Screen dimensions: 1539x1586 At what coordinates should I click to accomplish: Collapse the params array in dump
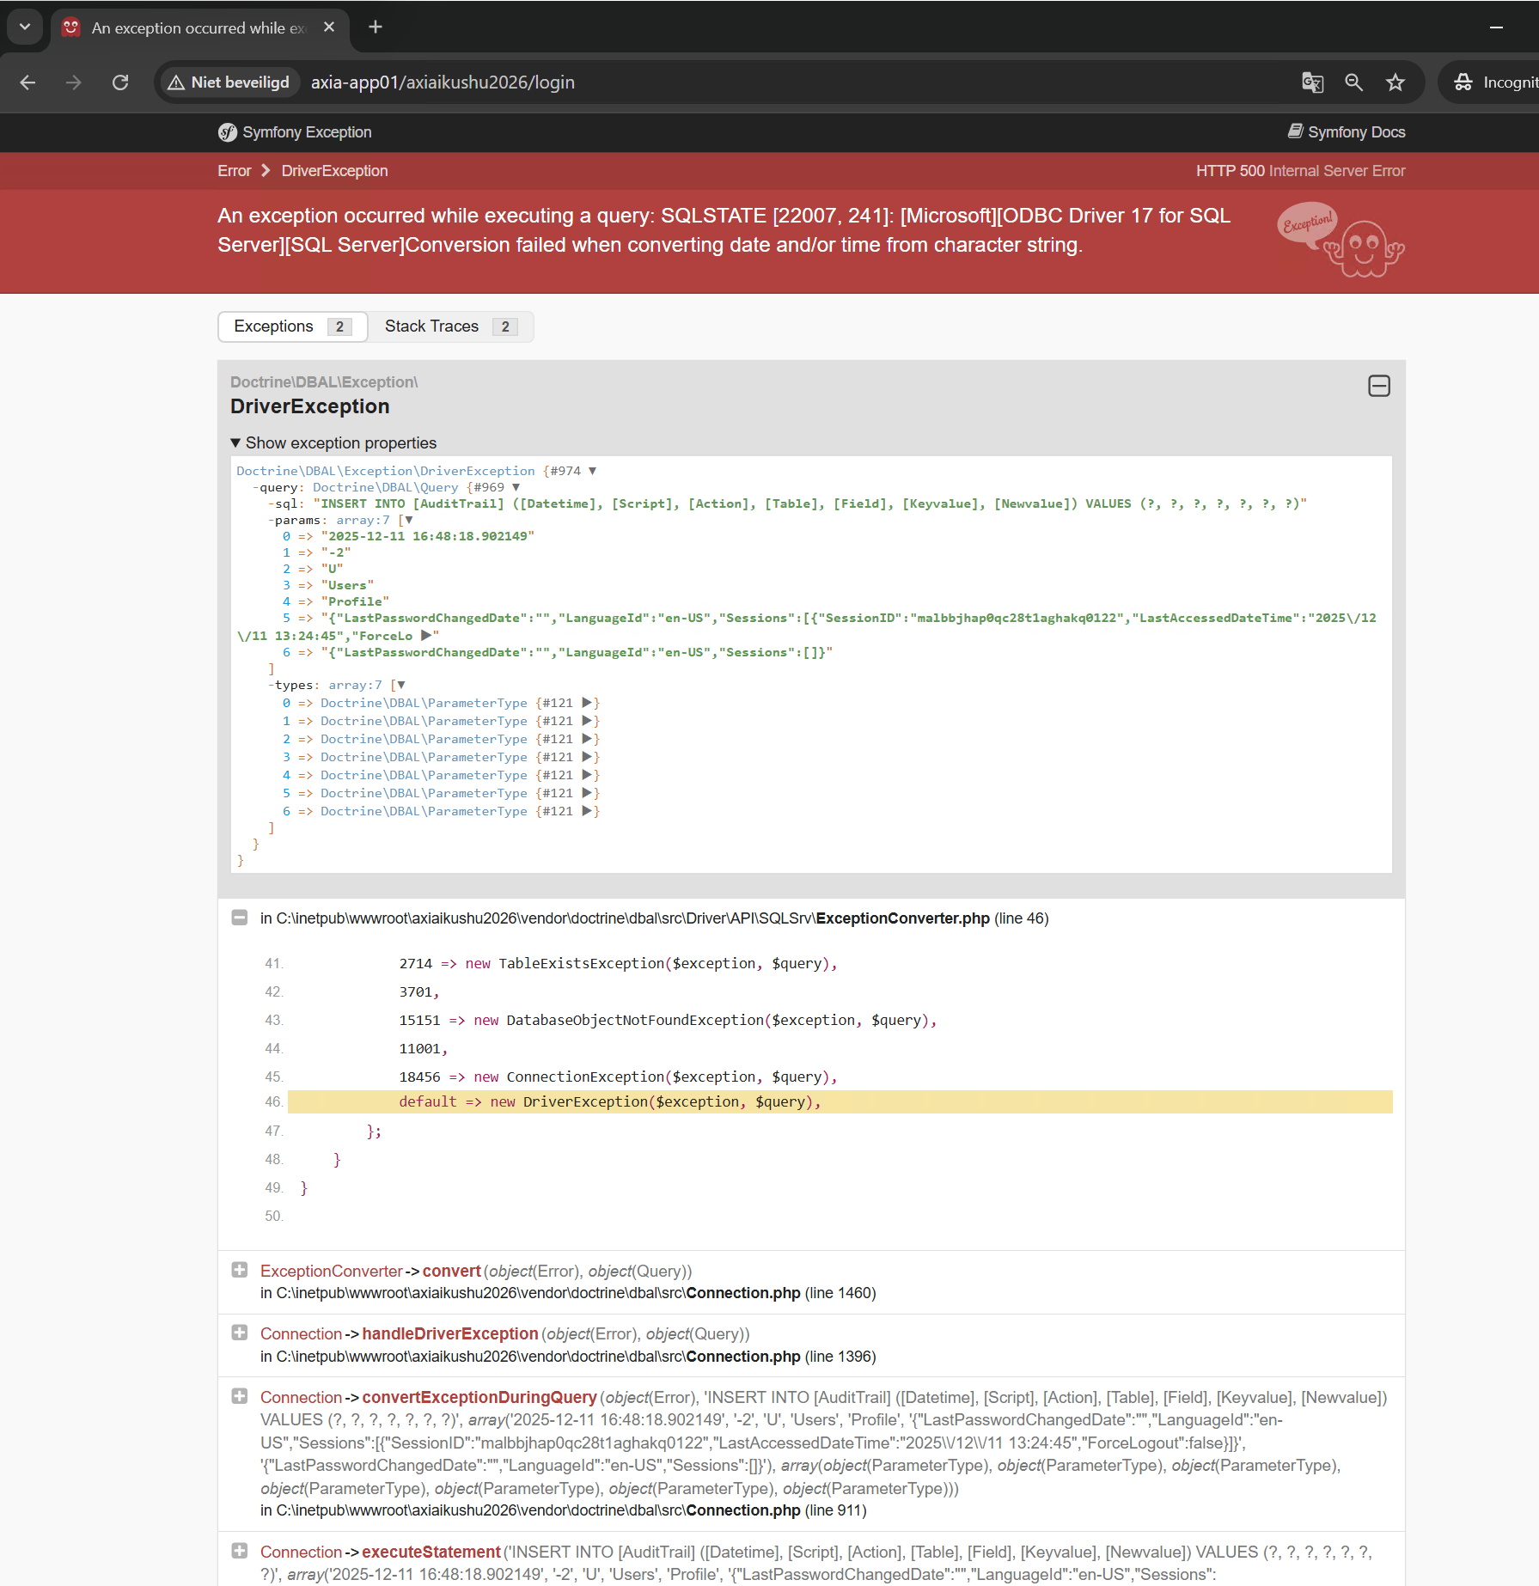409,520
